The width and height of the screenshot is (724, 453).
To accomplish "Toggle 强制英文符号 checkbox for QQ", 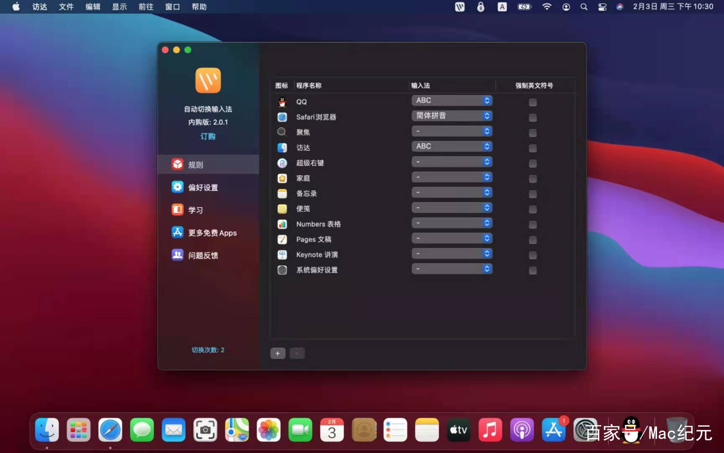I will [x=533, y=102].
